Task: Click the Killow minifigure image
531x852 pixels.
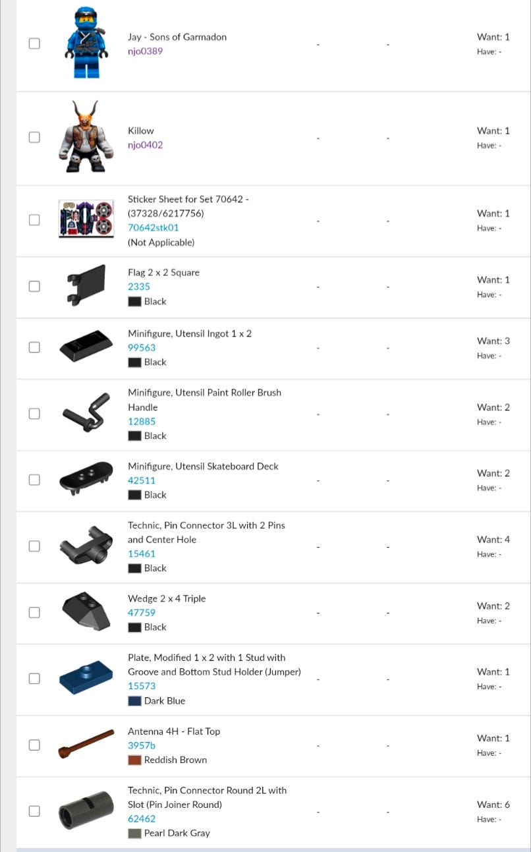Action: 86,137
